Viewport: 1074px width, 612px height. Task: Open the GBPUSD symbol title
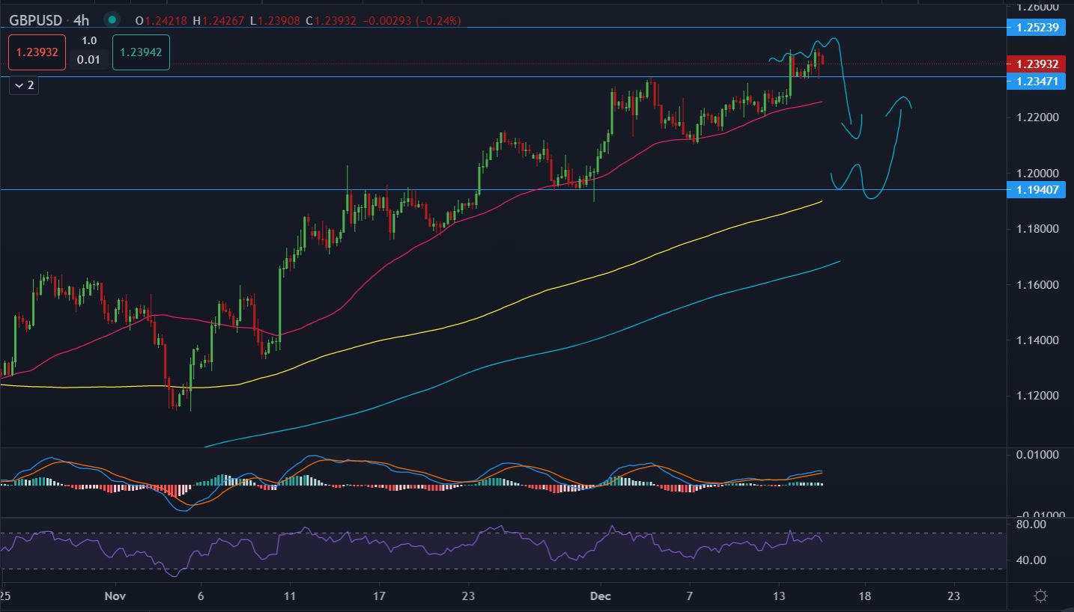36,20
